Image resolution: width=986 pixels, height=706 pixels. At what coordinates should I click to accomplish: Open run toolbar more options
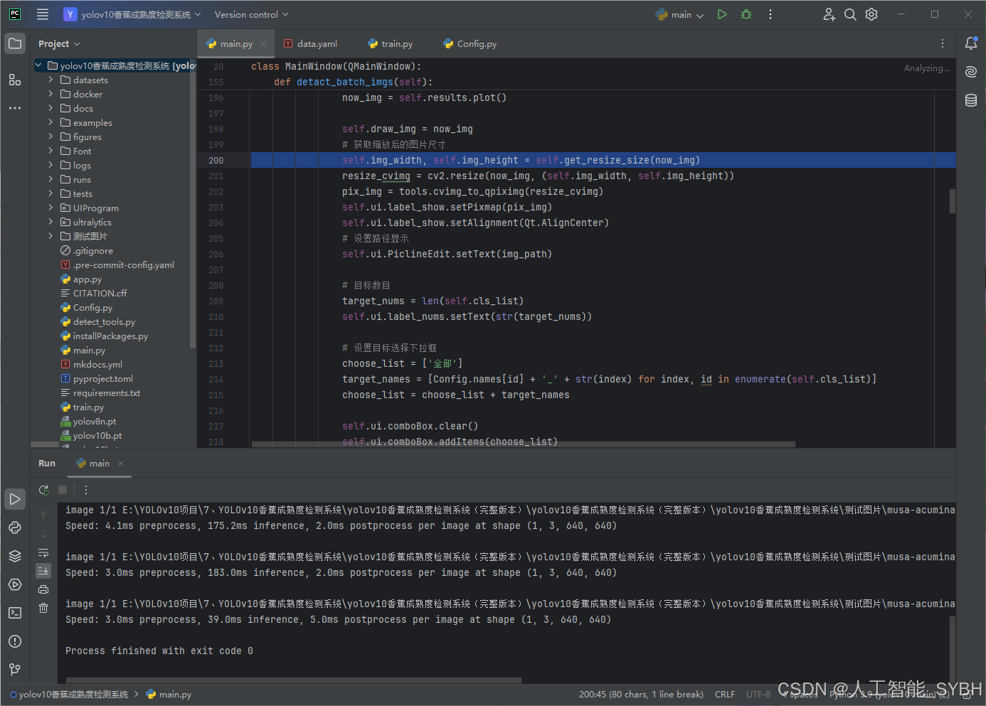tap(86, 490)
